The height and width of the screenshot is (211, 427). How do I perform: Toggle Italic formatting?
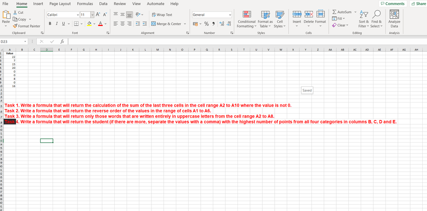56,24
